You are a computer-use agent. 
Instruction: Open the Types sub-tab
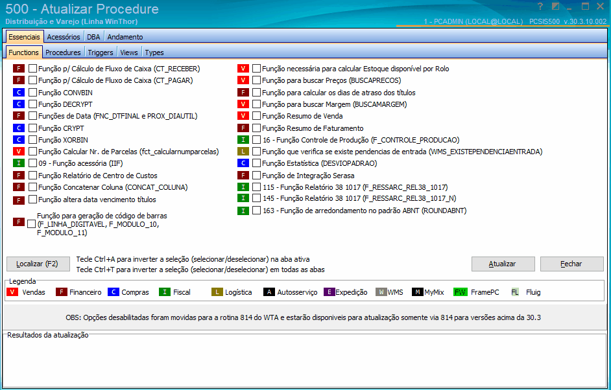[x=154, y=52]
